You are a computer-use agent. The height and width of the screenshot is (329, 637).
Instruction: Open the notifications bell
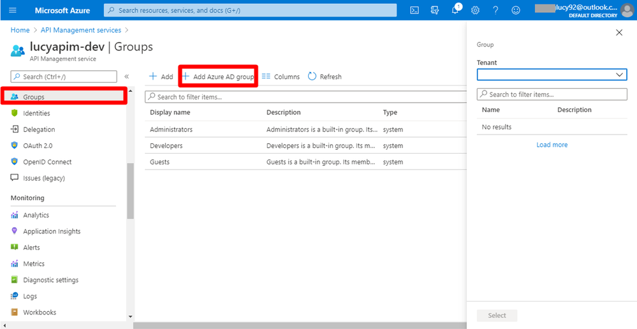455,10
